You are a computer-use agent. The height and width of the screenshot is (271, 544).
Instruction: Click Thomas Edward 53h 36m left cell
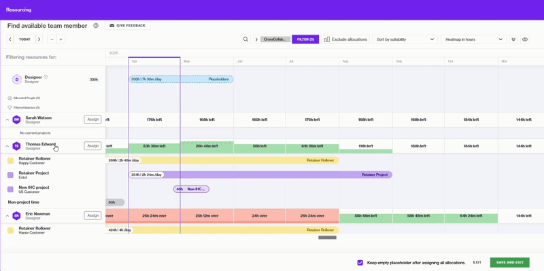pos(154,146)
